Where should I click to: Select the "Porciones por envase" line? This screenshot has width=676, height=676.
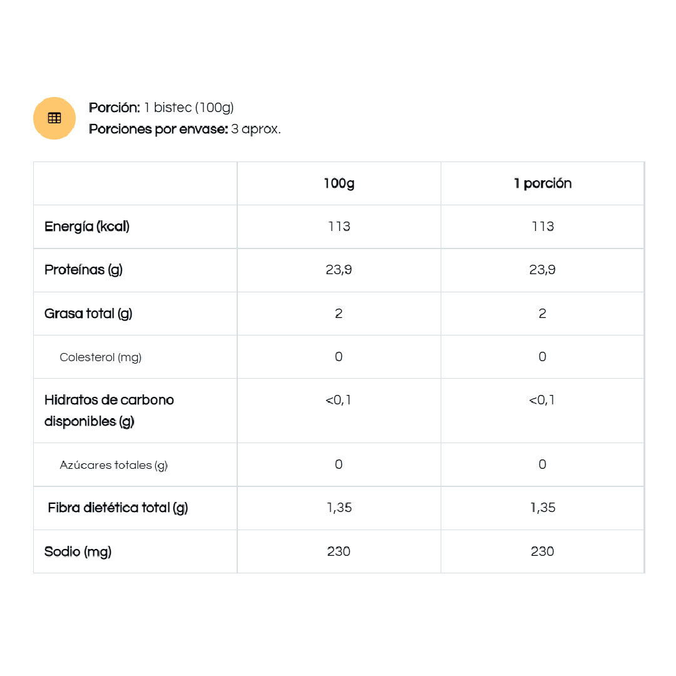pos(185,129)
